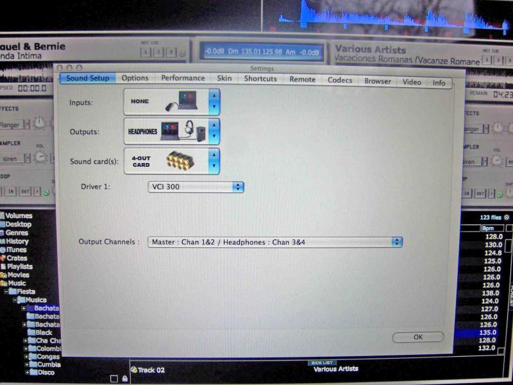Click the Outputs HEADPHONES laptop picture
Screen dimensions: 513x385
click(183, 131)
